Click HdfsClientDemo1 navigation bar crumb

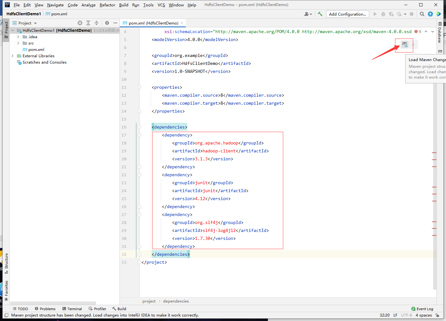click(x=24, y=14)
